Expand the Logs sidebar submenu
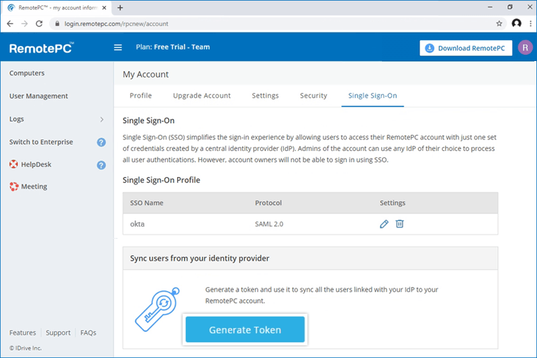Screen dimensions: 537x358 click(101, 119)
